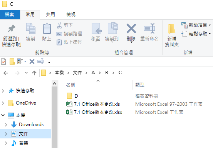213x148 pixels.
Task: Click the Microsoft Excel 97-2003 工作表 type cell
Action: [169, 104]
